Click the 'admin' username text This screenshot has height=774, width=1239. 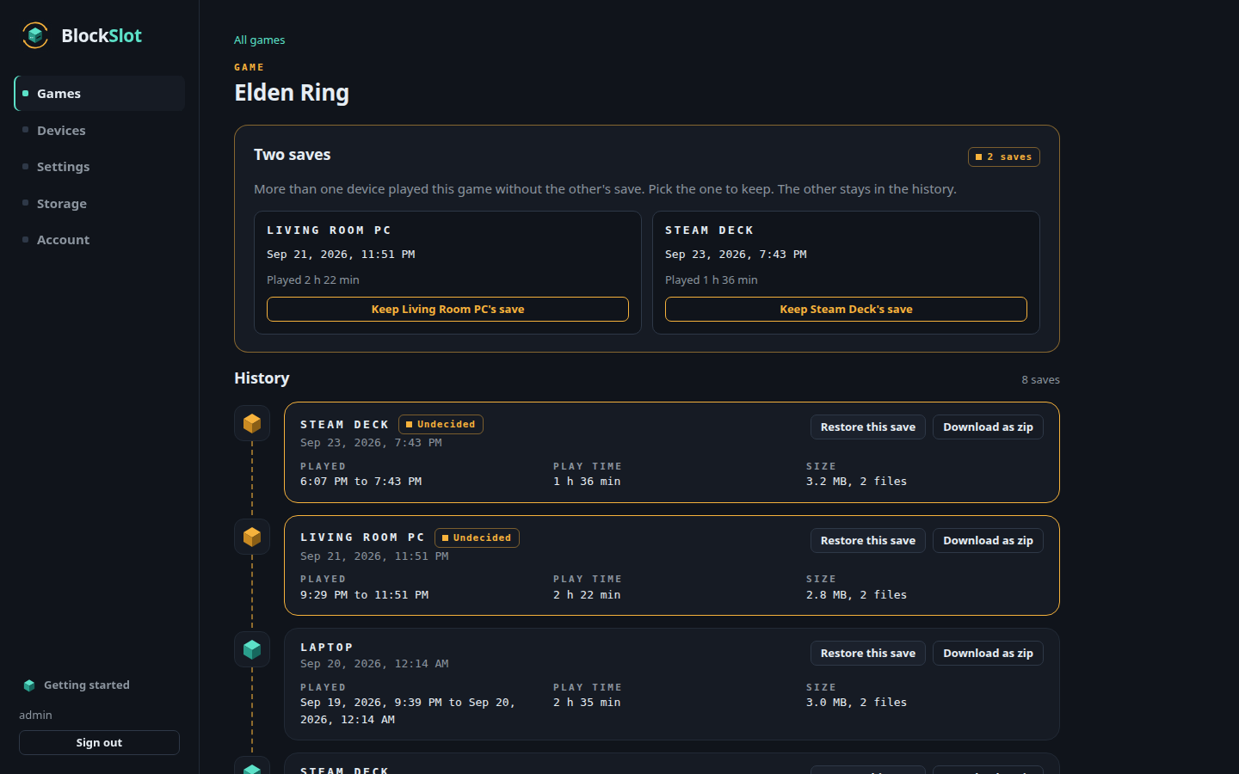click(x=35, y=716)
